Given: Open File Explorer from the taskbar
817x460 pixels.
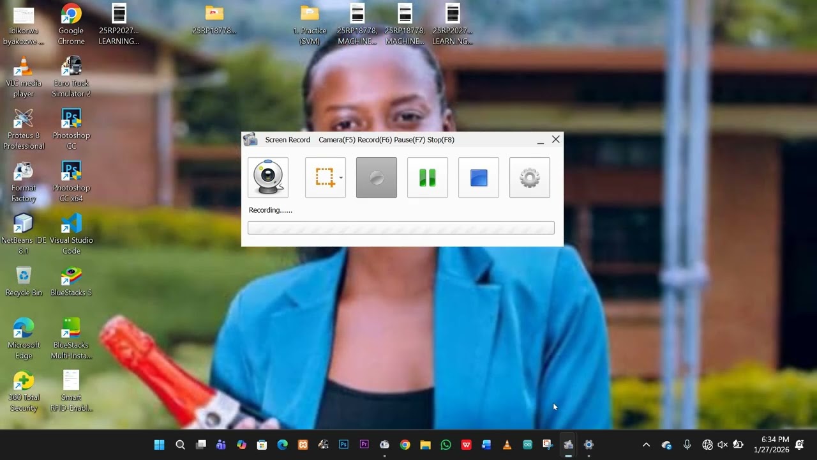Looking at the screenshot, I should pos(425,445).
